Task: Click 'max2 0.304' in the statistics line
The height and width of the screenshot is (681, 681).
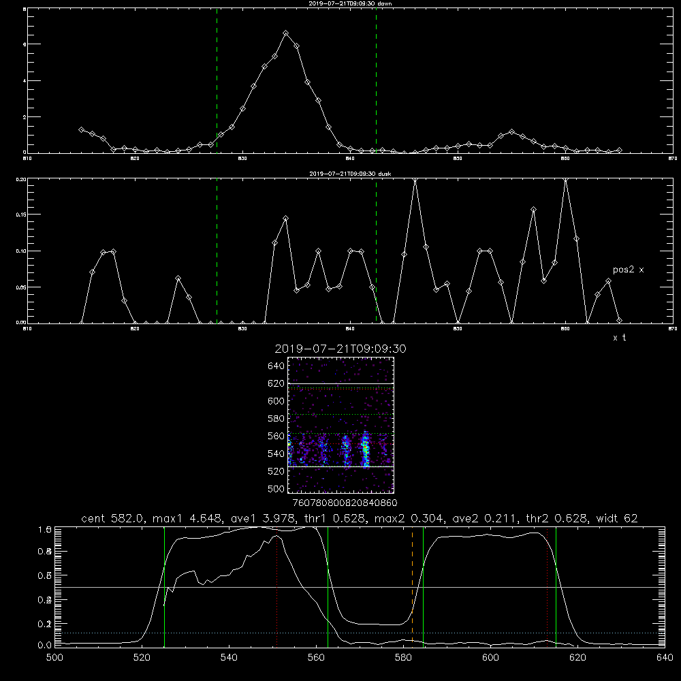Action: pos(407,518)
